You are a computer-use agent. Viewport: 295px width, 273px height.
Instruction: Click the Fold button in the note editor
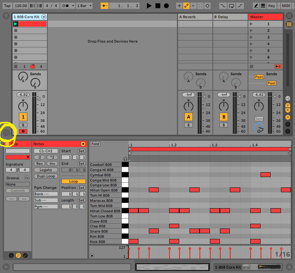tap(95, 144)
